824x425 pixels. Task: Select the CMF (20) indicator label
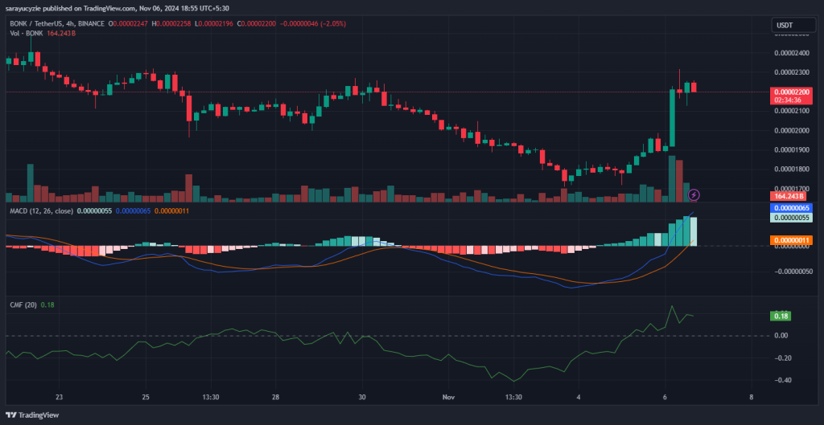point(22,304)
